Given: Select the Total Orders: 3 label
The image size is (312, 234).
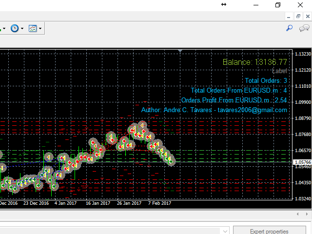Looking at the screenshot, I should point(266,80).
